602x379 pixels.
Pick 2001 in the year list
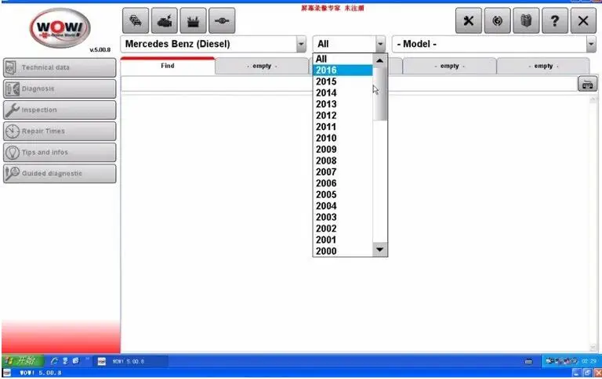pos(343,240)
